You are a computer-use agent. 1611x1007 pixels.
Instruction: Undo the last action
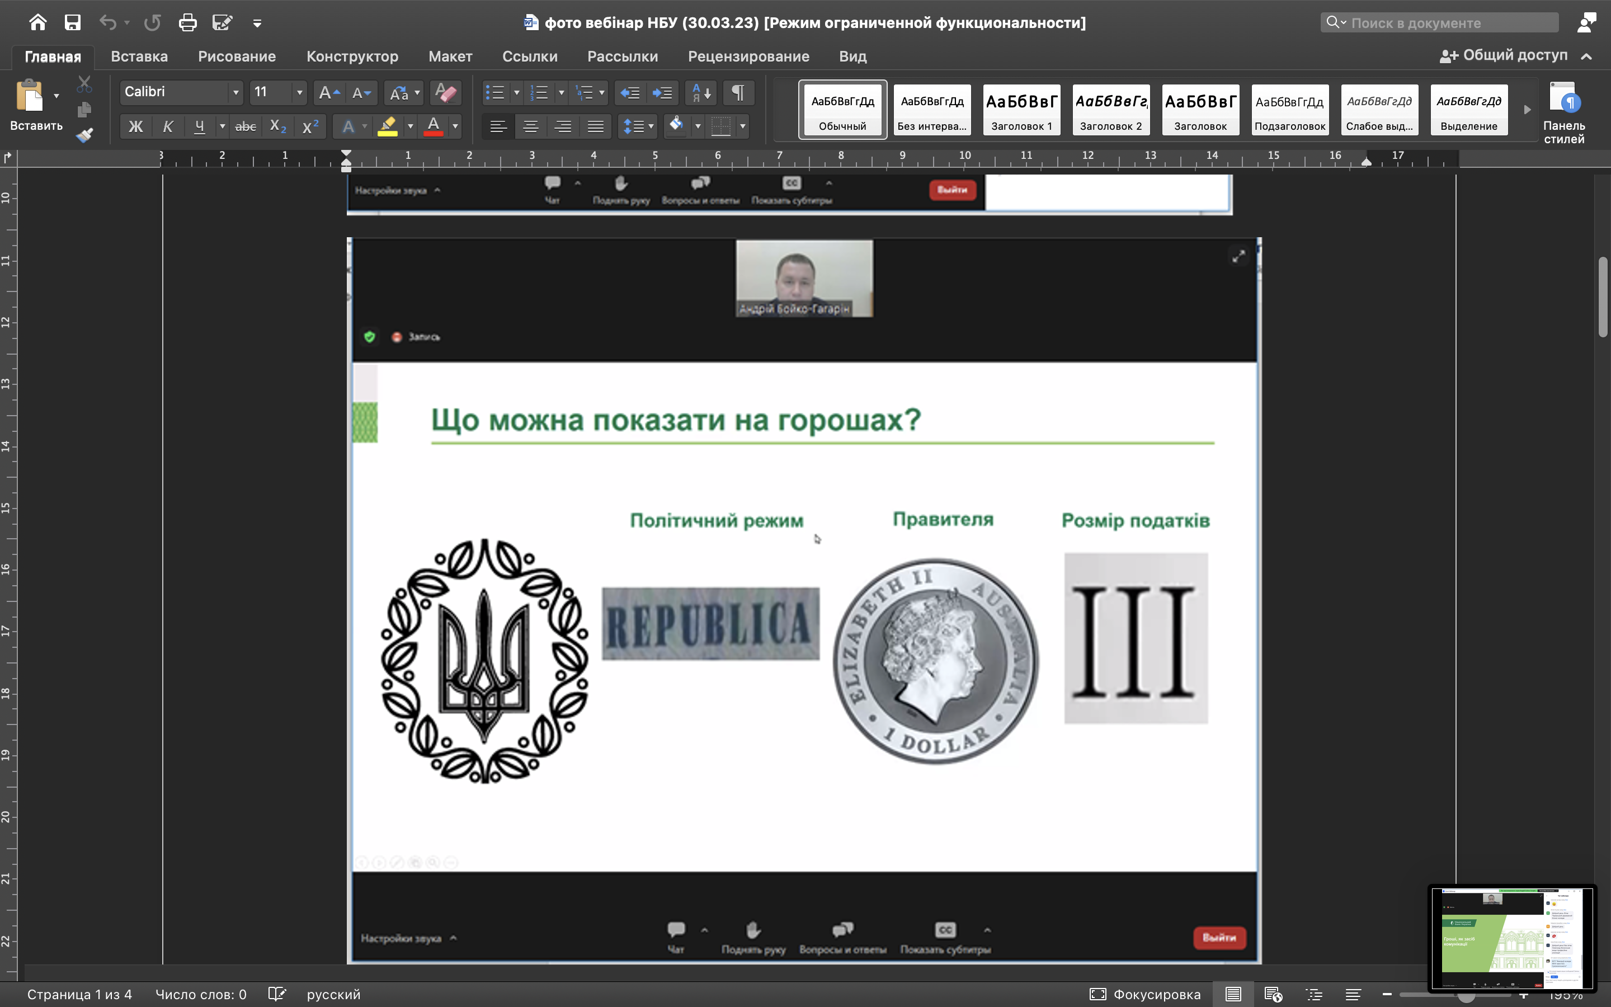coord(107,22)
